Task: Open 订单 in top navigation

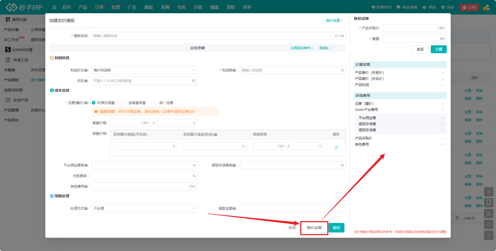Action: coord(99,7)
